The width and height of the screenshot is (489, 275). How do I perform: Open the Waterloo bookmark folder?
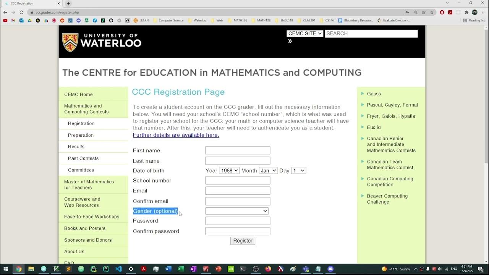[x=197, y=21]
